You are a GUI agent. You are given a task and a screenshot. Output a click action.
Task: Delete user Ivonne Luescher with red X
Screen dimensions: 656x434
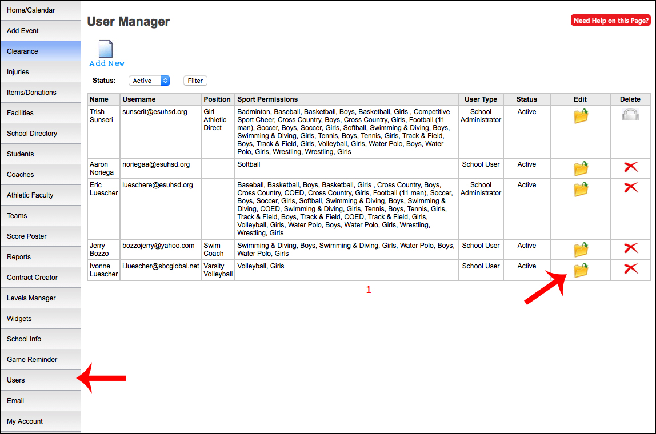[x=630, y=268]
